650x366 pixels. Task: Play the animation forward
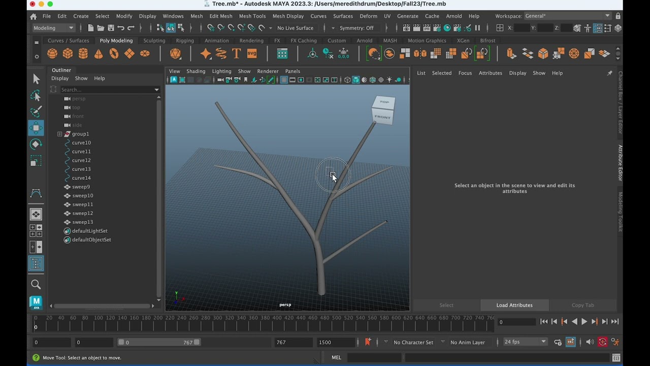pyautogui.click(x=584, y=322)
